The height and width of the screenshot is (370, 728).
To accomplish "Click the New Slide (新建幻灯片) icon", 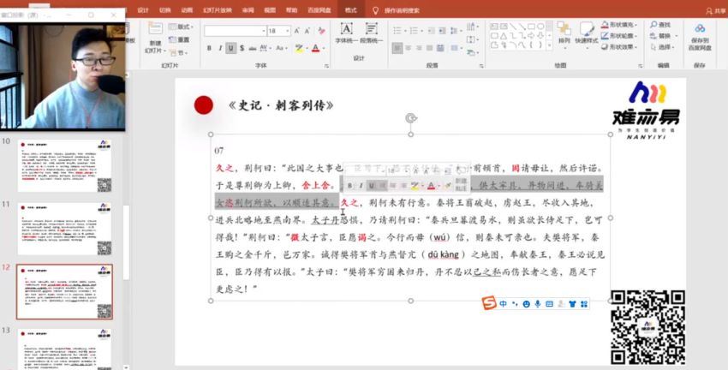I will (155, 28).
